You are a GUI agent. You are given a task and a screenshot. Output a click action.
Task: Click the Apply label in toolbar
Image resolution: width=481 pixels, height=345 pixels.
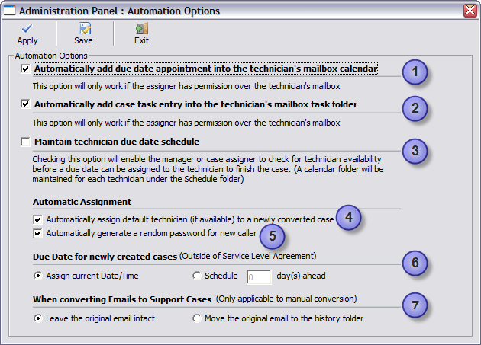pos(27,40)
